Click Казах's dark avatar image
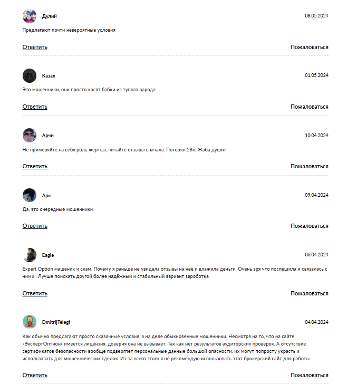338x384 pixels. [x=30, y=76]
